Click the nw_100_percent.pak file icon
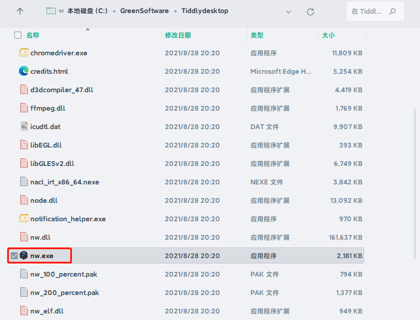420x320 pixels. coord(24,274)
